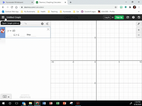This screenshot has width=142, height=106.
Task: Open the language globe icon
Action: pos(139,17)
